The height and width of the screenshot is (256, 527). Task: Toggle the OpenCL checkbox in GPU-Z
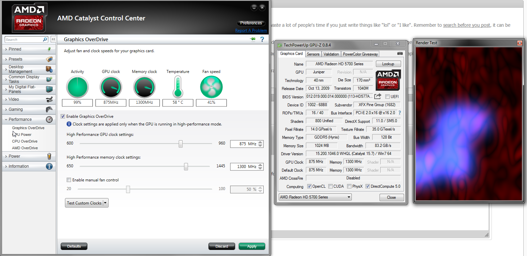point(309,186)
